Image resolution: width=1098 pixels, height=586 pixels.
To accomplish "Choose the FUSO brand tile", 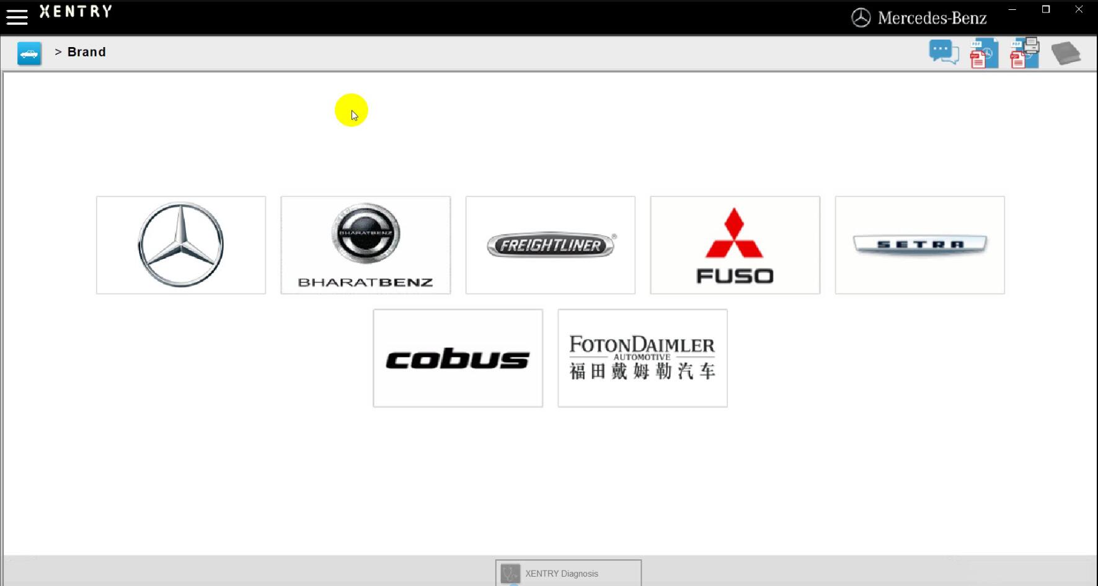I will tap(735, 245).
